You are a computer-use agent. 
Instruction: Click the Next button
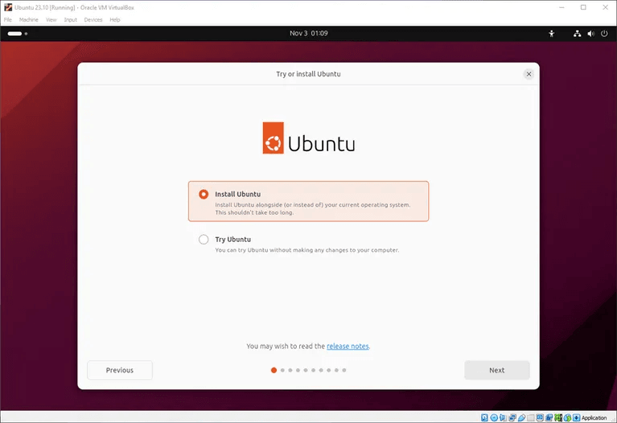click(496, 370)
